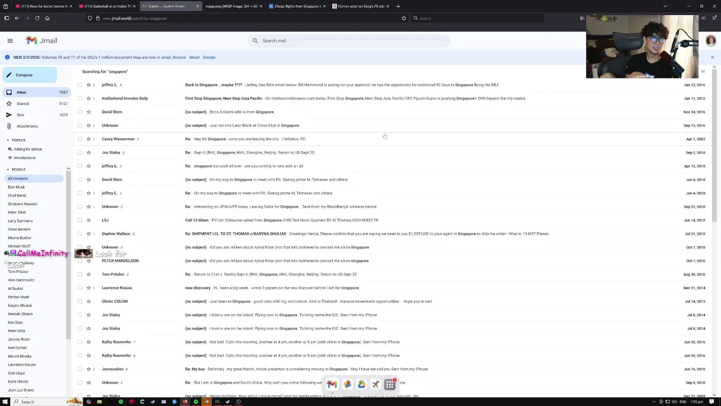Open the Drive triangle icon in dock
This screenshot has width=721, height=406.
361,385
